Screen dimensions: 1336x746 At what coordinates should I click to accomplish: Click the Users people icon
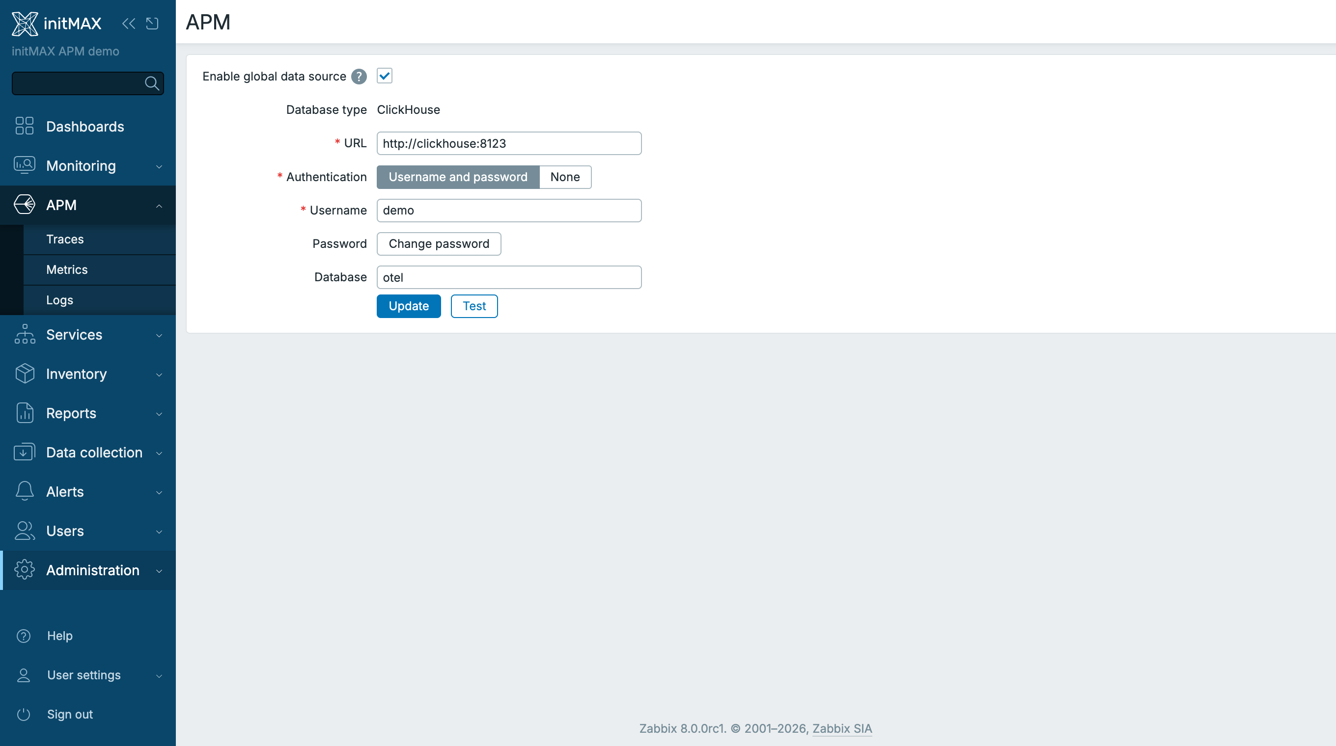[x=25, y=531]
